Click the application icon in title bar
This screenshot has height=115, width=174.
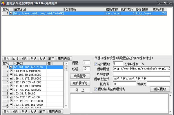(x=3, y=3)
